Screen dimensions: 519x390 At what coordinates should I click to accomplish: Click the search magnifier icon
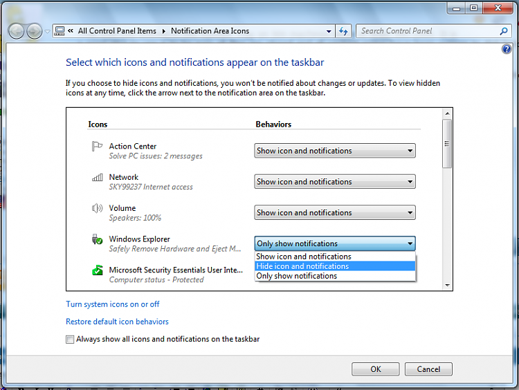(504, 31)
